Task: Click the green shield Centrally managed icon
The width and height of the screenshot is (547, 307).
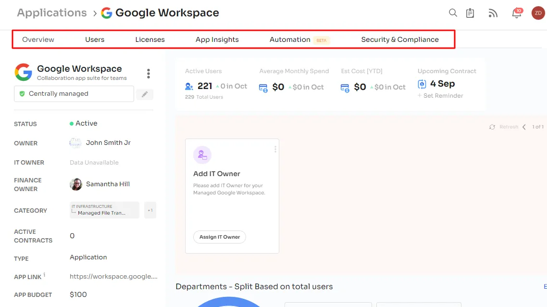Action: click(x=22, y=94)
